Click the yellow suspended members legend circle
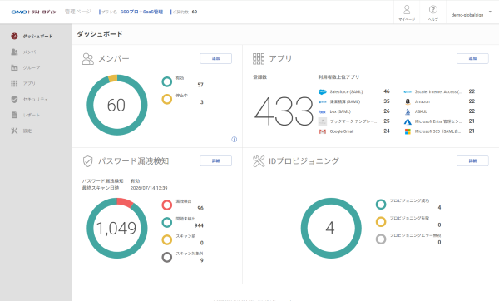The width and height of the screenshot is (499, 301). [x=167, y=99]
